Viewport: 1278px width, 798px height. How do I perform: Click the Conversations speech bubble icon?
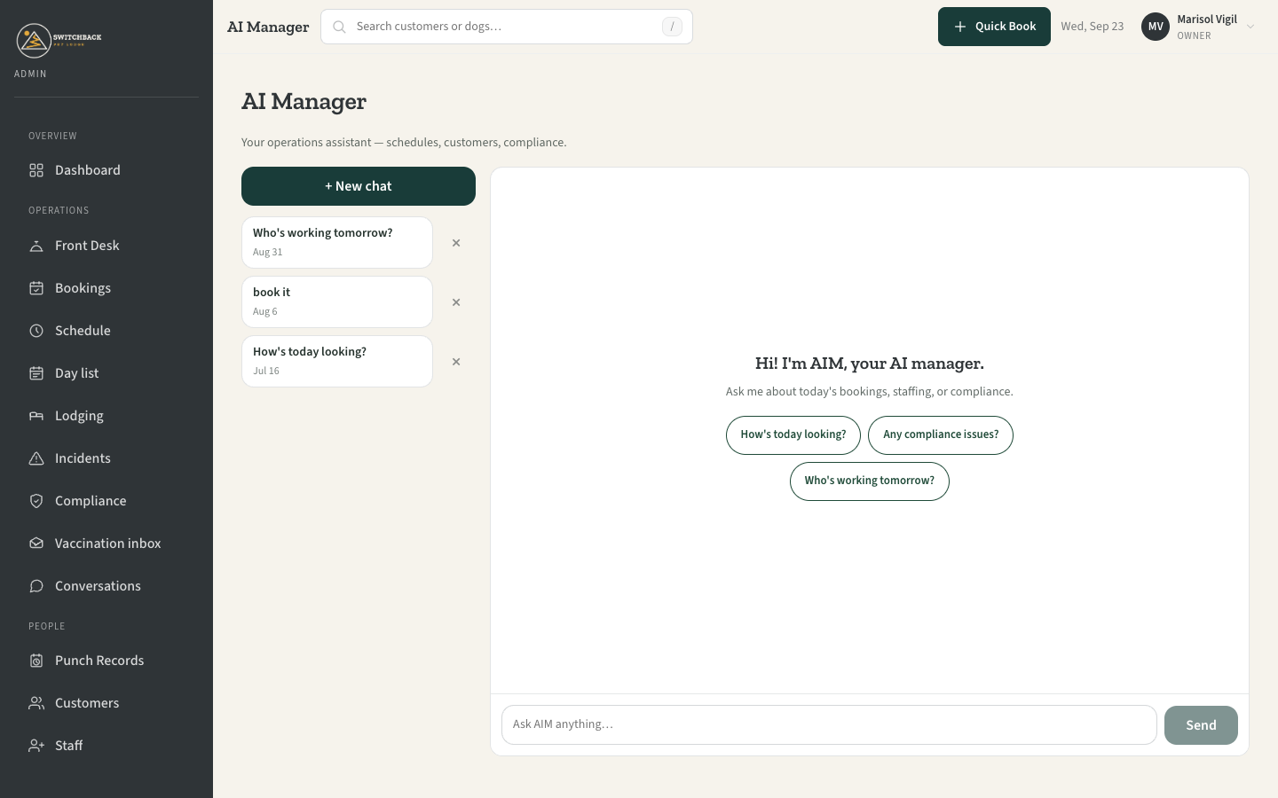36,586
